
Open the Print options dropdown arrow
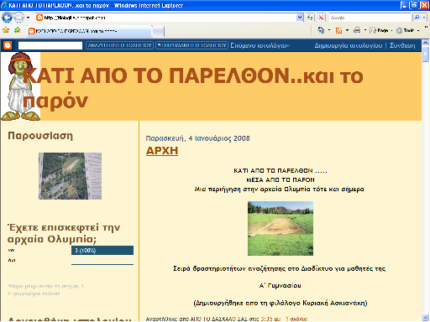tap(365, 30)
